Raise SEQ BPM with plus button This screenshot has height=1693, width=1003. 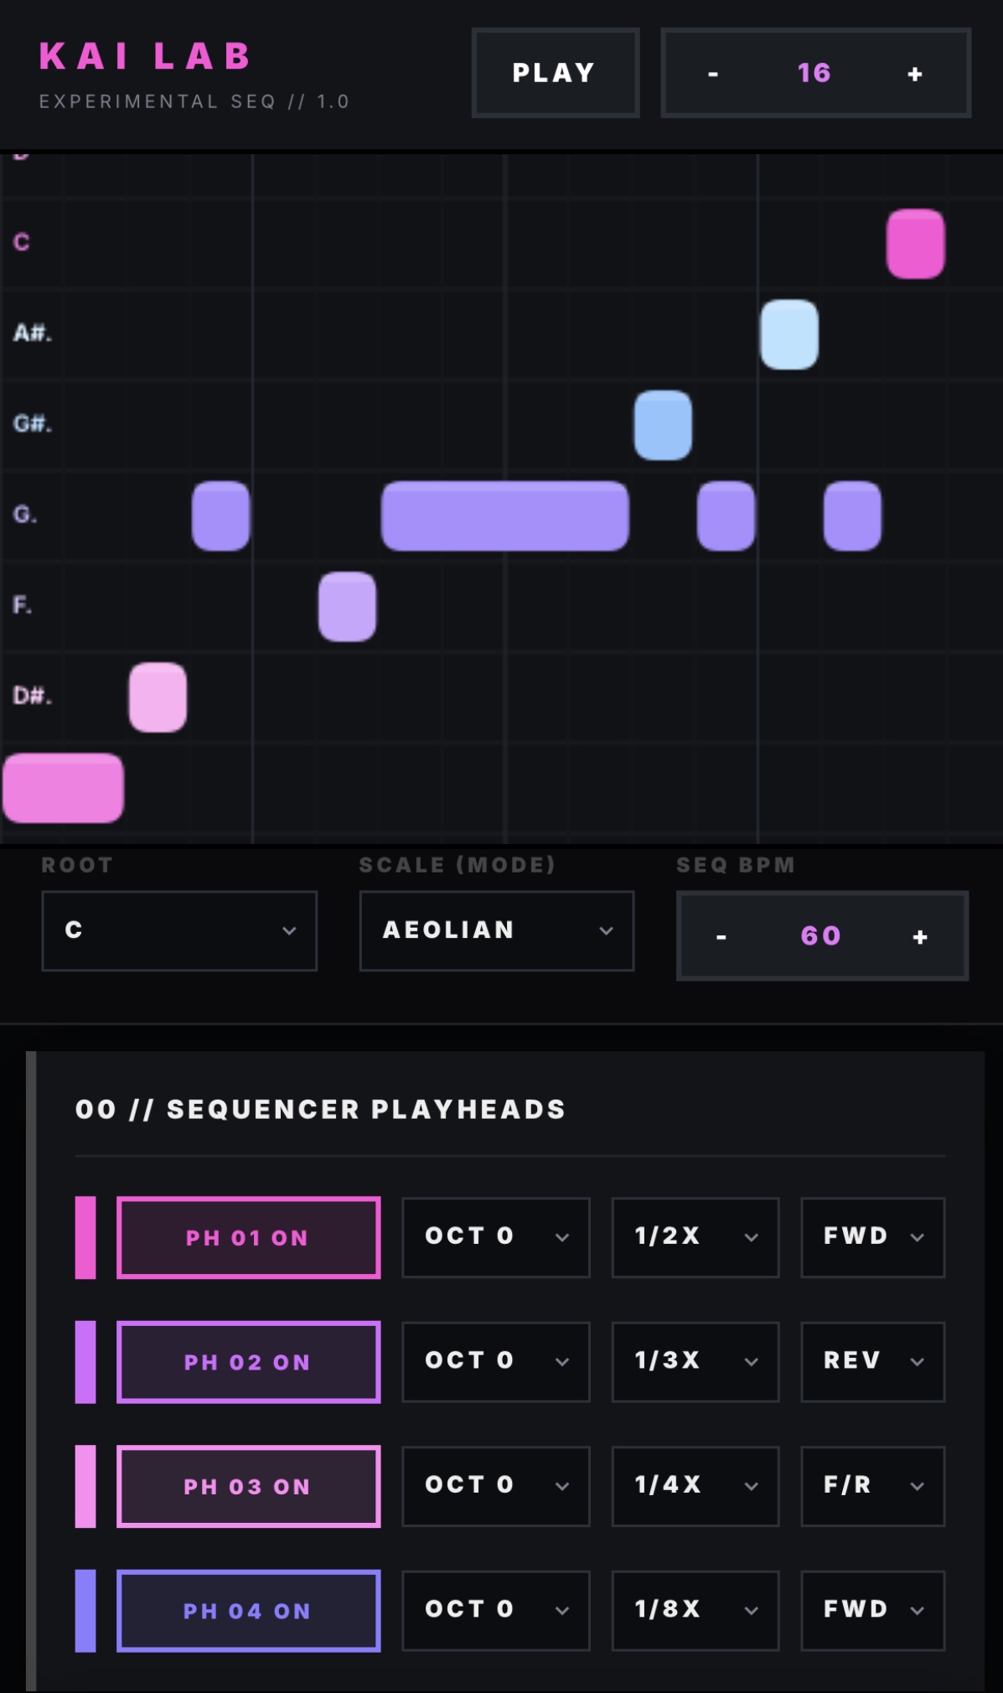click(x=920, y=936)
